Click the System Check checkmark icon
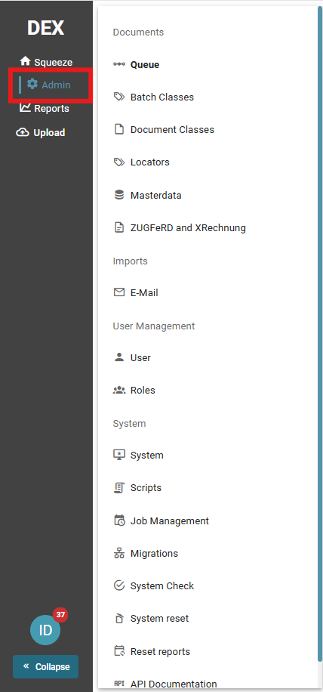This screenshot has width=323, height=692. coord(119,585)
